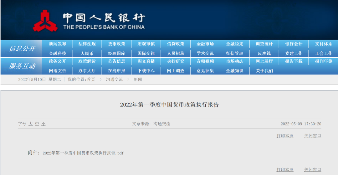Open 政策解读 under 服务互动
Screen dimensions: 338x175
coord(87,61)
